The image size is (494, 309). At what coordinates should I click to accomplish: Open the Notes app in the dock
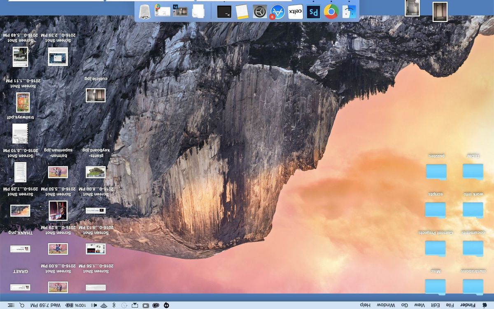242,12
